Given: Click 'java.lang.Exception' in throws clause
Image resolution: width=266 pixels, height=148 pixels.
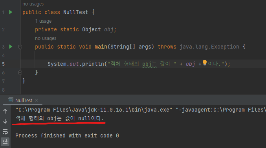Looking at the screenshot, I should 209,47.
